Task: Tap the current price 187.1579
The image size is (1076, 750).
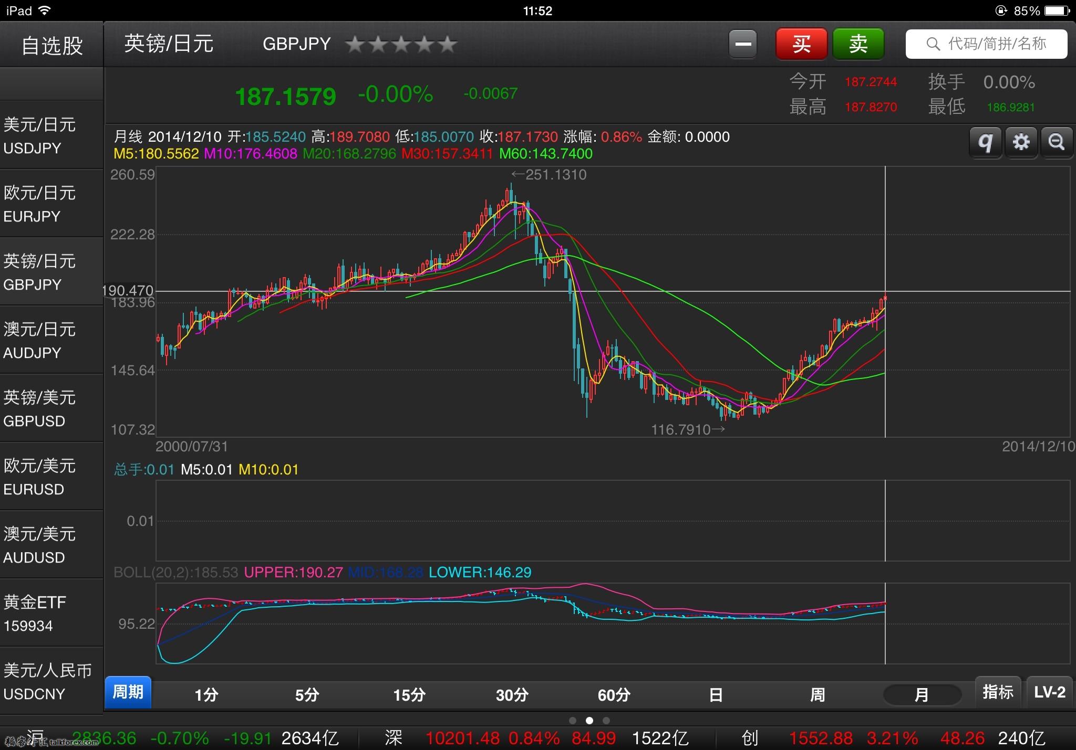Action: coord(285,97)
